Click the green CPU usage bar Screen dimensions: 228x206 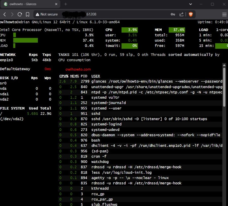(x=14, y=35)
